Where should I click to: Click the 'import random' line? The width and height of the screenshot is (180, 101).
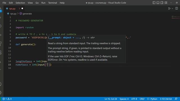point(24,27)
